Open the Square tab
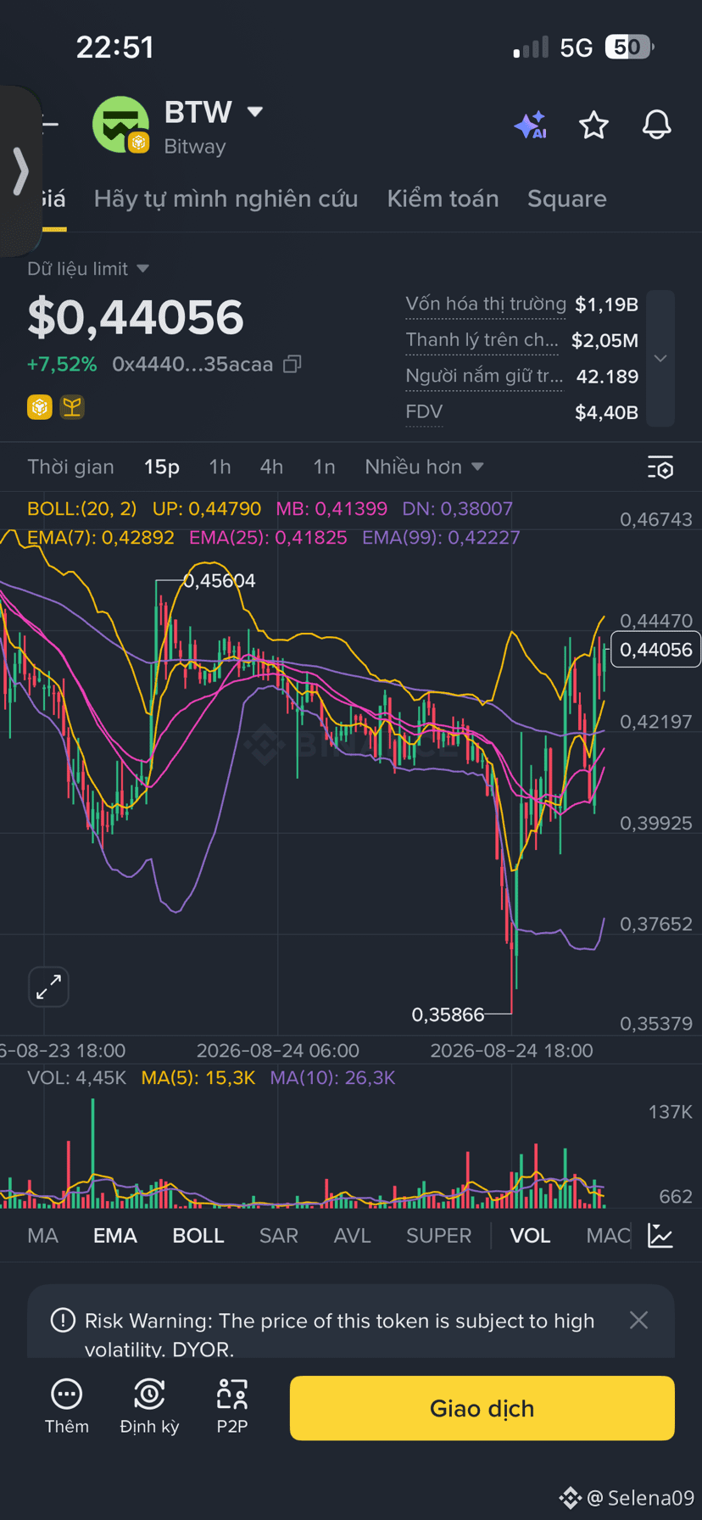The height and width of the screenshot is (1520, 702). pyautogui.click(x=567, y=198)
